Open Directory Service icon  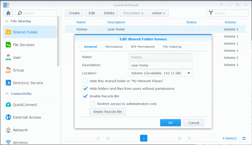point(8,83)
